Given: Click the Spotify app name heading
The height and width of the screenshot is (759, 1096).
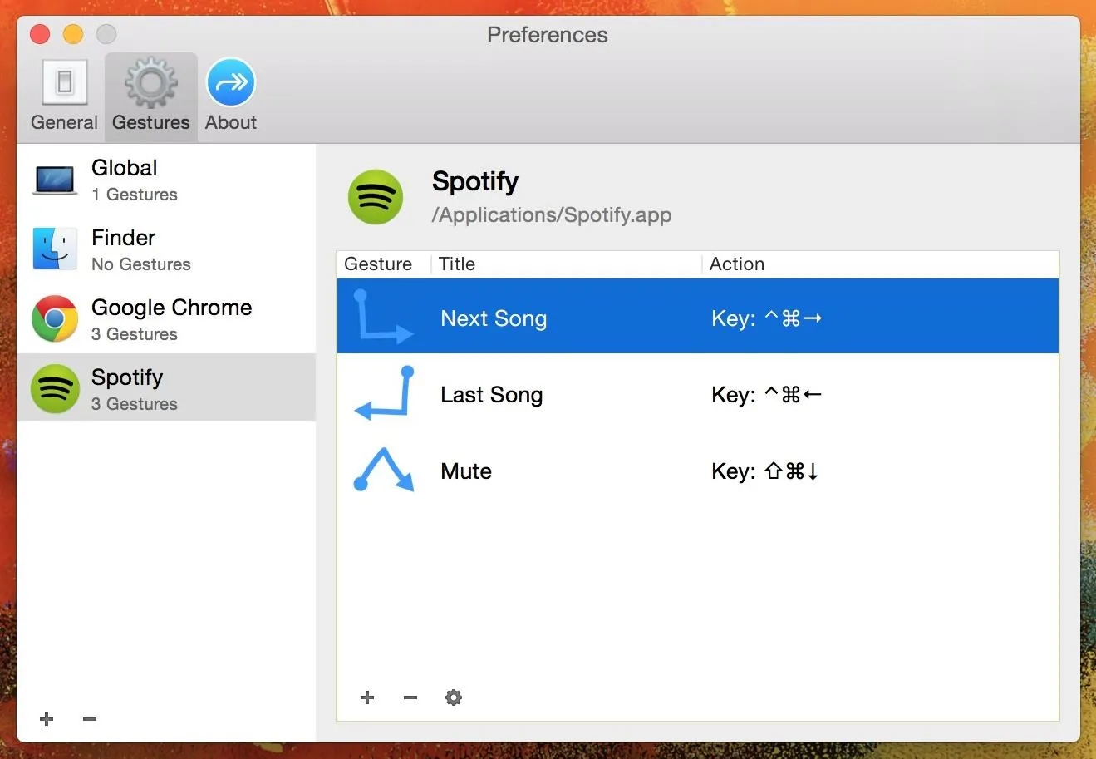Looking at the screenshot, I should (x=475, y=181).
